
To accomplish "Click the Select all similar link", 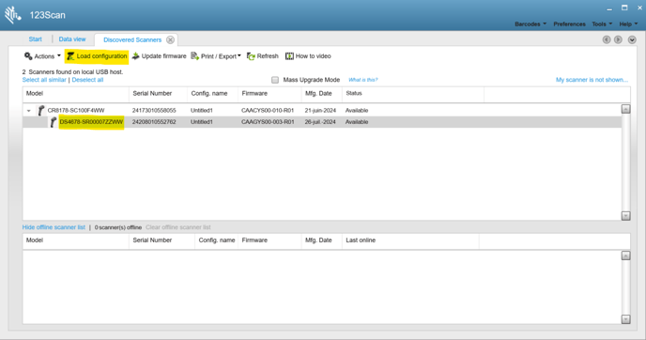I will (x=44, y=80).
